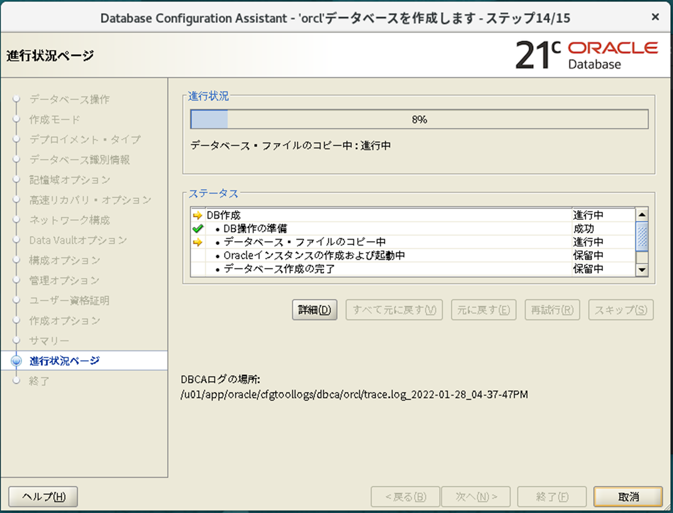This screenshot has height=513, width=673.
Task: Select the DB作成 status row
Action: click(x=413, y=215)
